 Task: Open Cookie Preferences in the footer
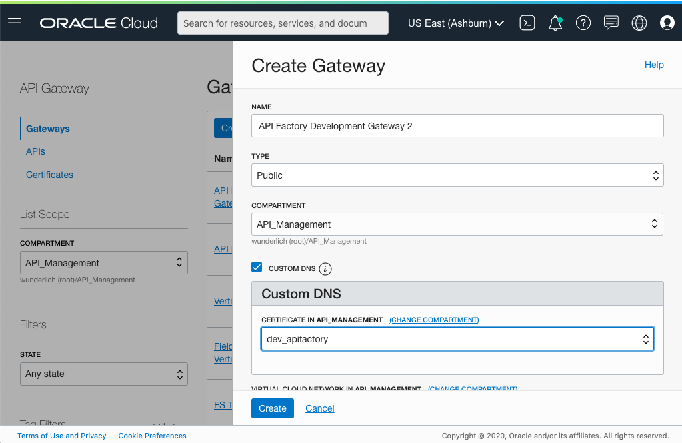click(152, 436)
